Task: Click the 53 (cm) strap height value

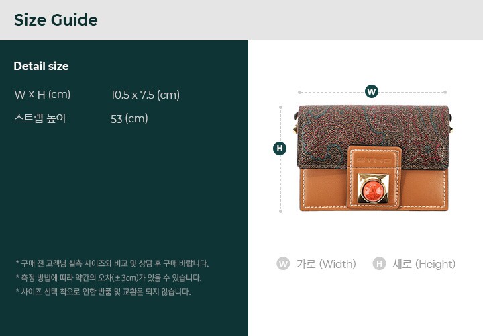Action: (x=129, y=119)
